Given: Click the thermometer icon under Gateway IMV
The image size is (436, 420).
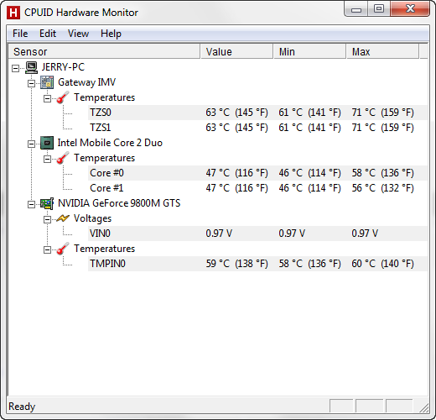Looking at the screenshot, I should [x=63, y=97].
